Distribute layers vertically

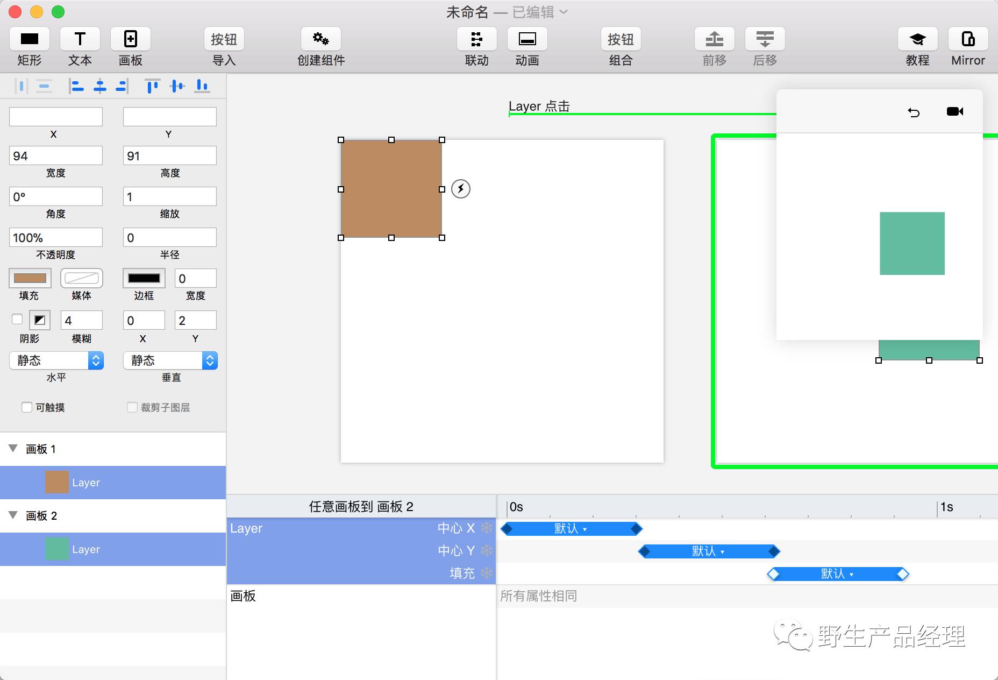click(44, 86)
